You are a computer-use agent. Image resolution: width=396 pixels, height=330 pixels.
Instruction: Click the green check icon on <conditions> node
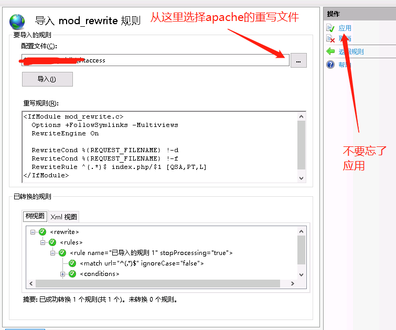coord(72,274)
